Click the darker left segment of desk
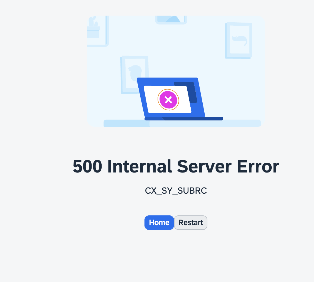The height and width of the screenshot is (282, 314). point(127,123)
